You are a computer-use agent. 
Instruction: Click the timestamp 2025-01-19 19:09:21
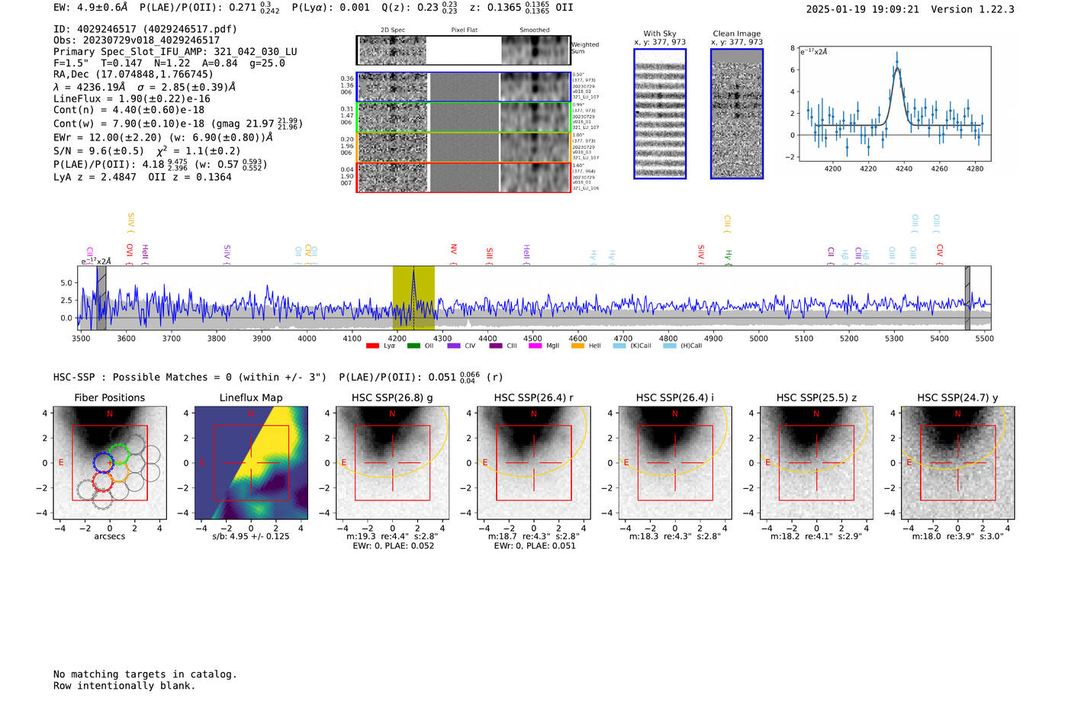tap(863, 9)
